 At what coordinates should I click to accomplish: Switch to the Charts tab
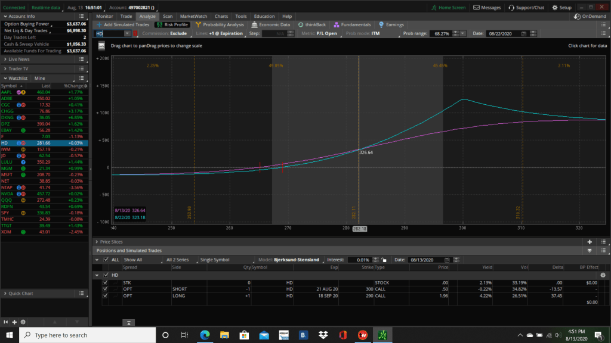pyautogui.click(x=221, y=16)
